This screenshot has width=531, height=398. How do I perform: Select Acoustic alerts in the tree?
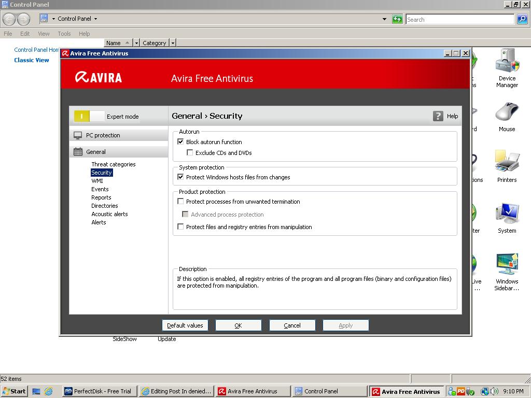click(109, 214)
